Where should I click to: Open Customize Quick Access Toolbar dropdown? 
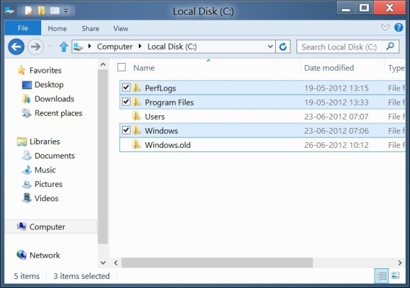coord(66,11)
